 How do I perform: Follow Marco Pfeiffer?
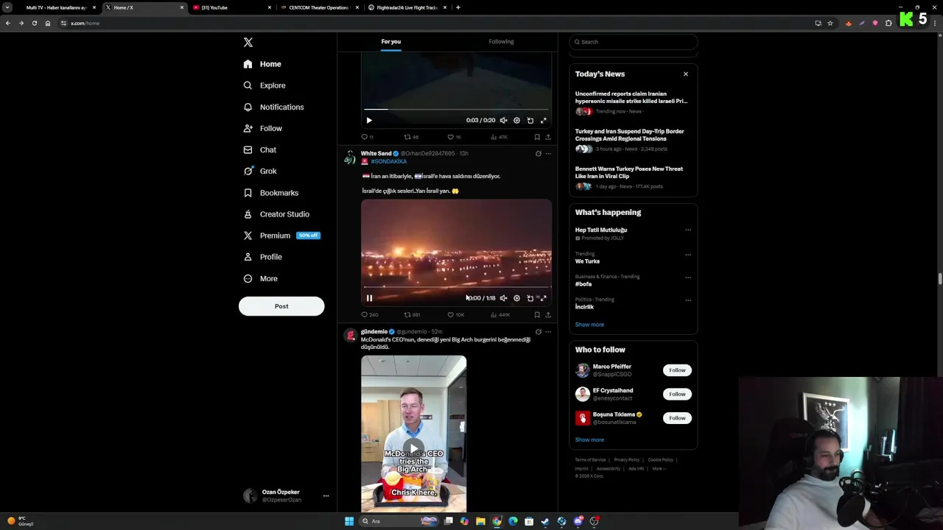677,370
